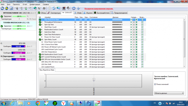Click minus offset button for Ultra ATA CRC Error Count
Screen dimensions: 188x106
131,62
